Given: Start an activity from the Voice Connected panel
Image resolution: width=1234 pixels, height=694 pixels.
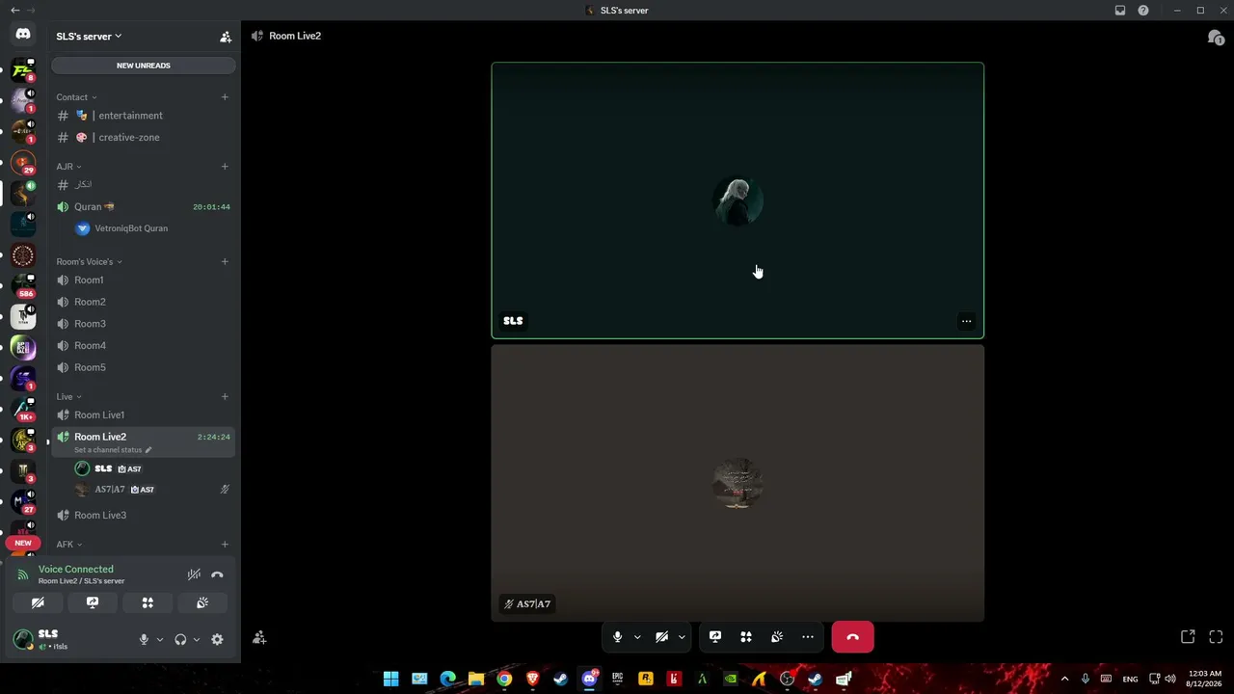Looking at the screenshot, I should pyautogui.click(x=148, y=602).
